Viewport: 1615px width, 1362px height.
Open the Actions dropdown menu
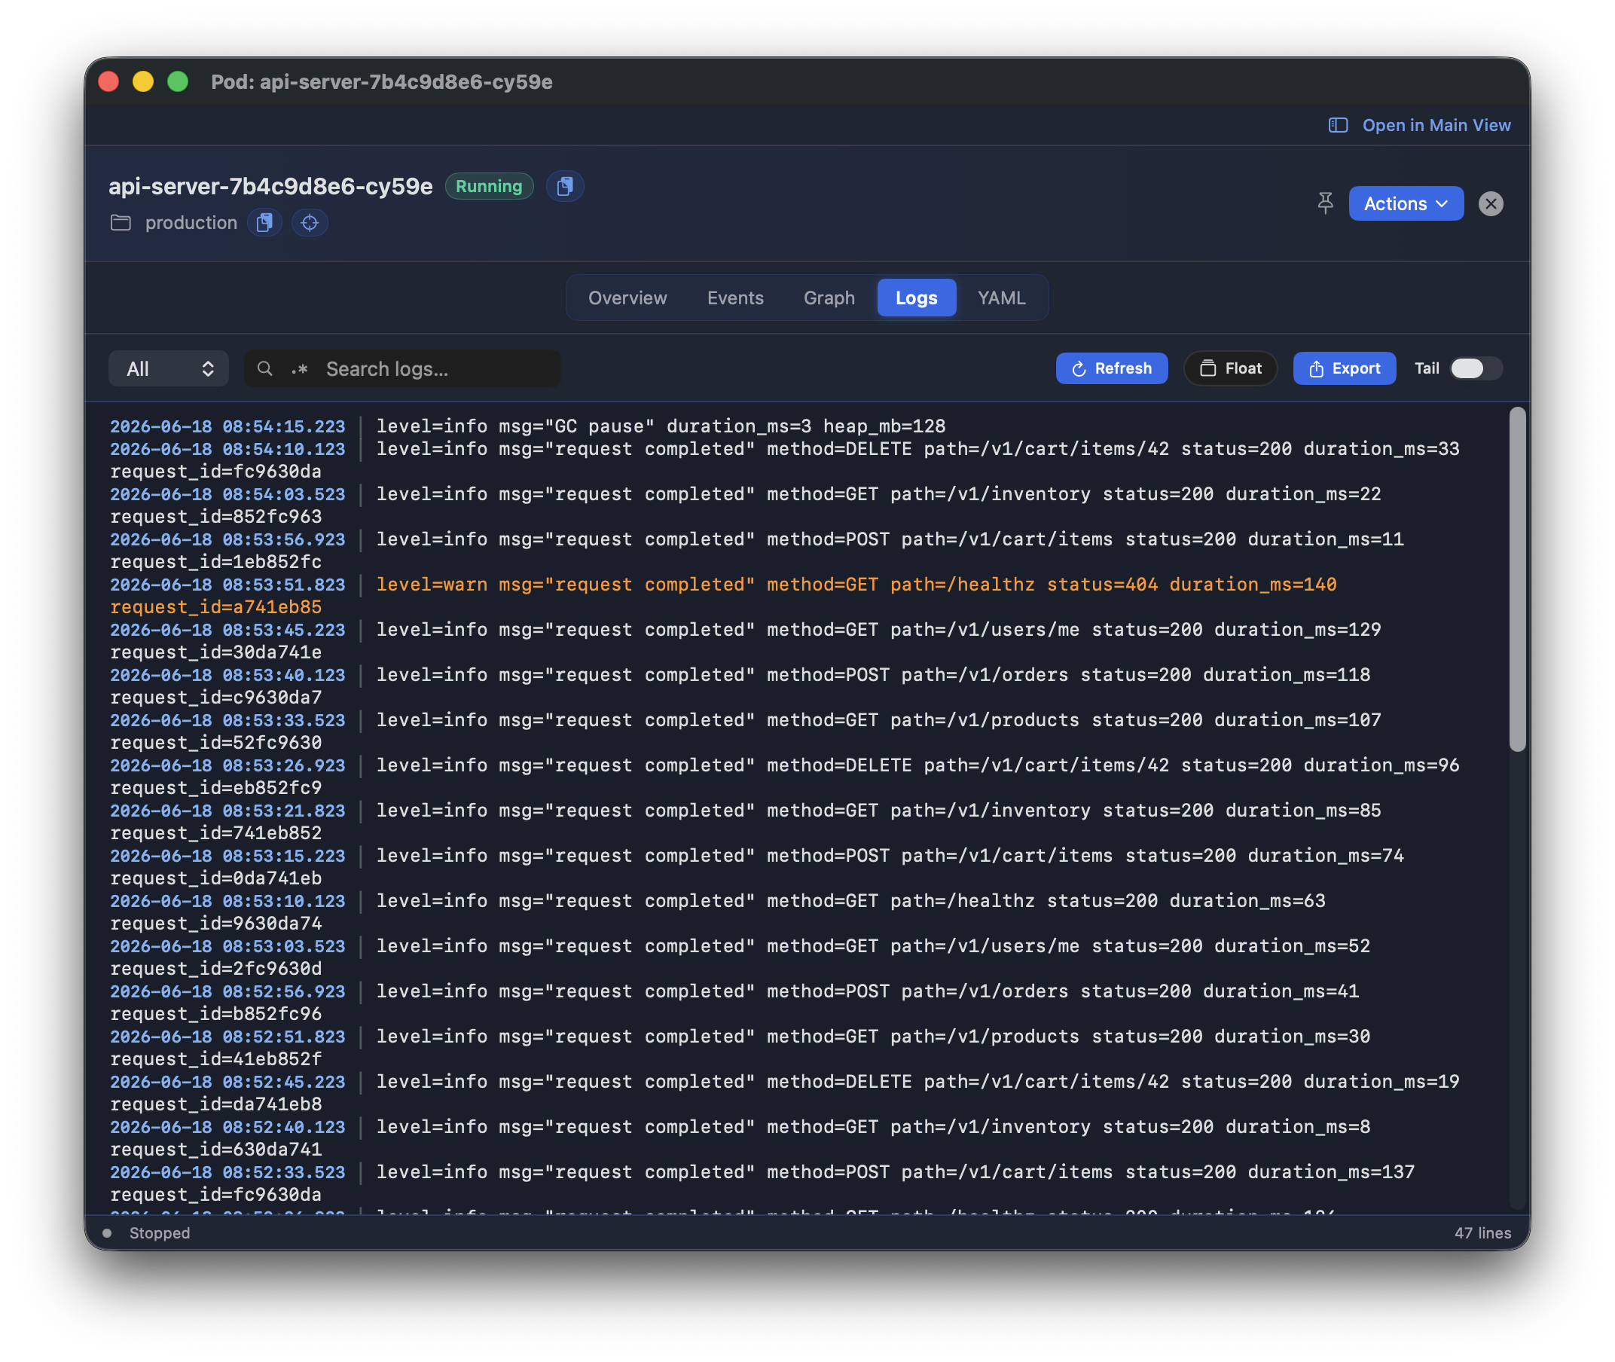click(1405, 204)
